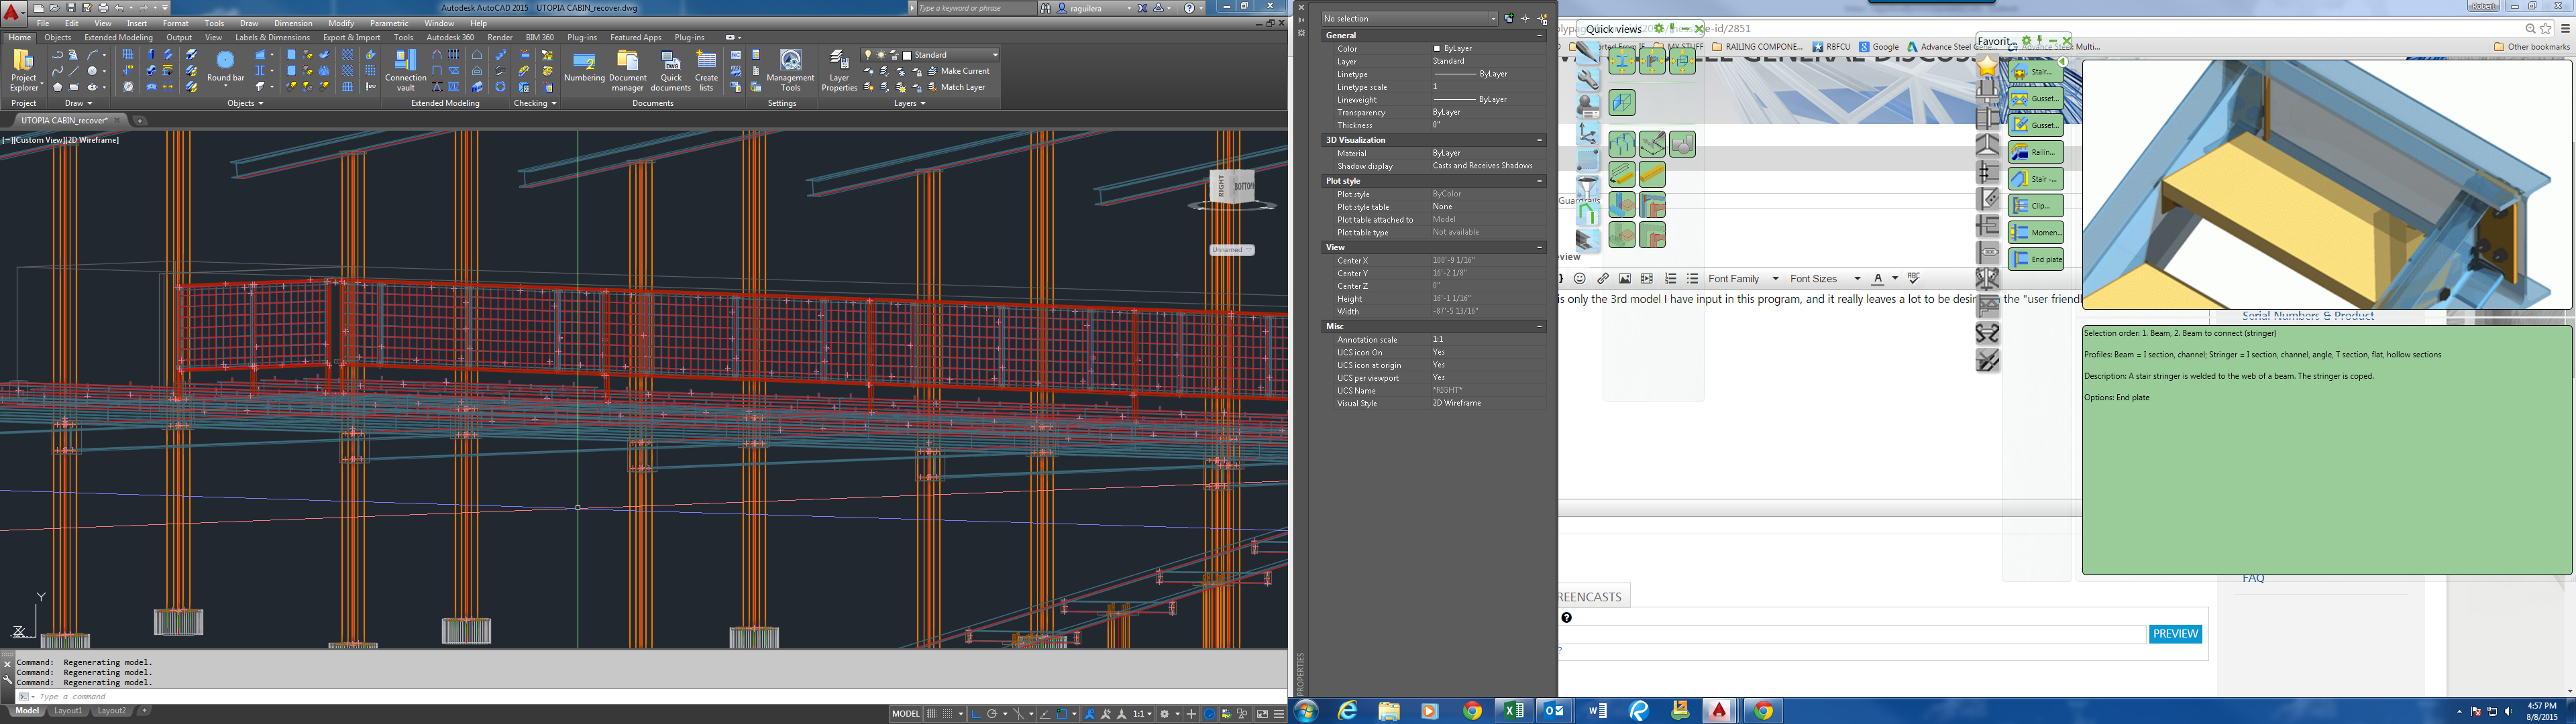Click the Plot printer icon in quick access toolbar
Image resolution: width=2576 pixels, height=724 pixels.
103,8
